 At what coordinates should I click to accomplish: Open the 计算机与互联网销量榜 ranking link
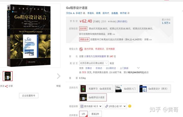95,56
